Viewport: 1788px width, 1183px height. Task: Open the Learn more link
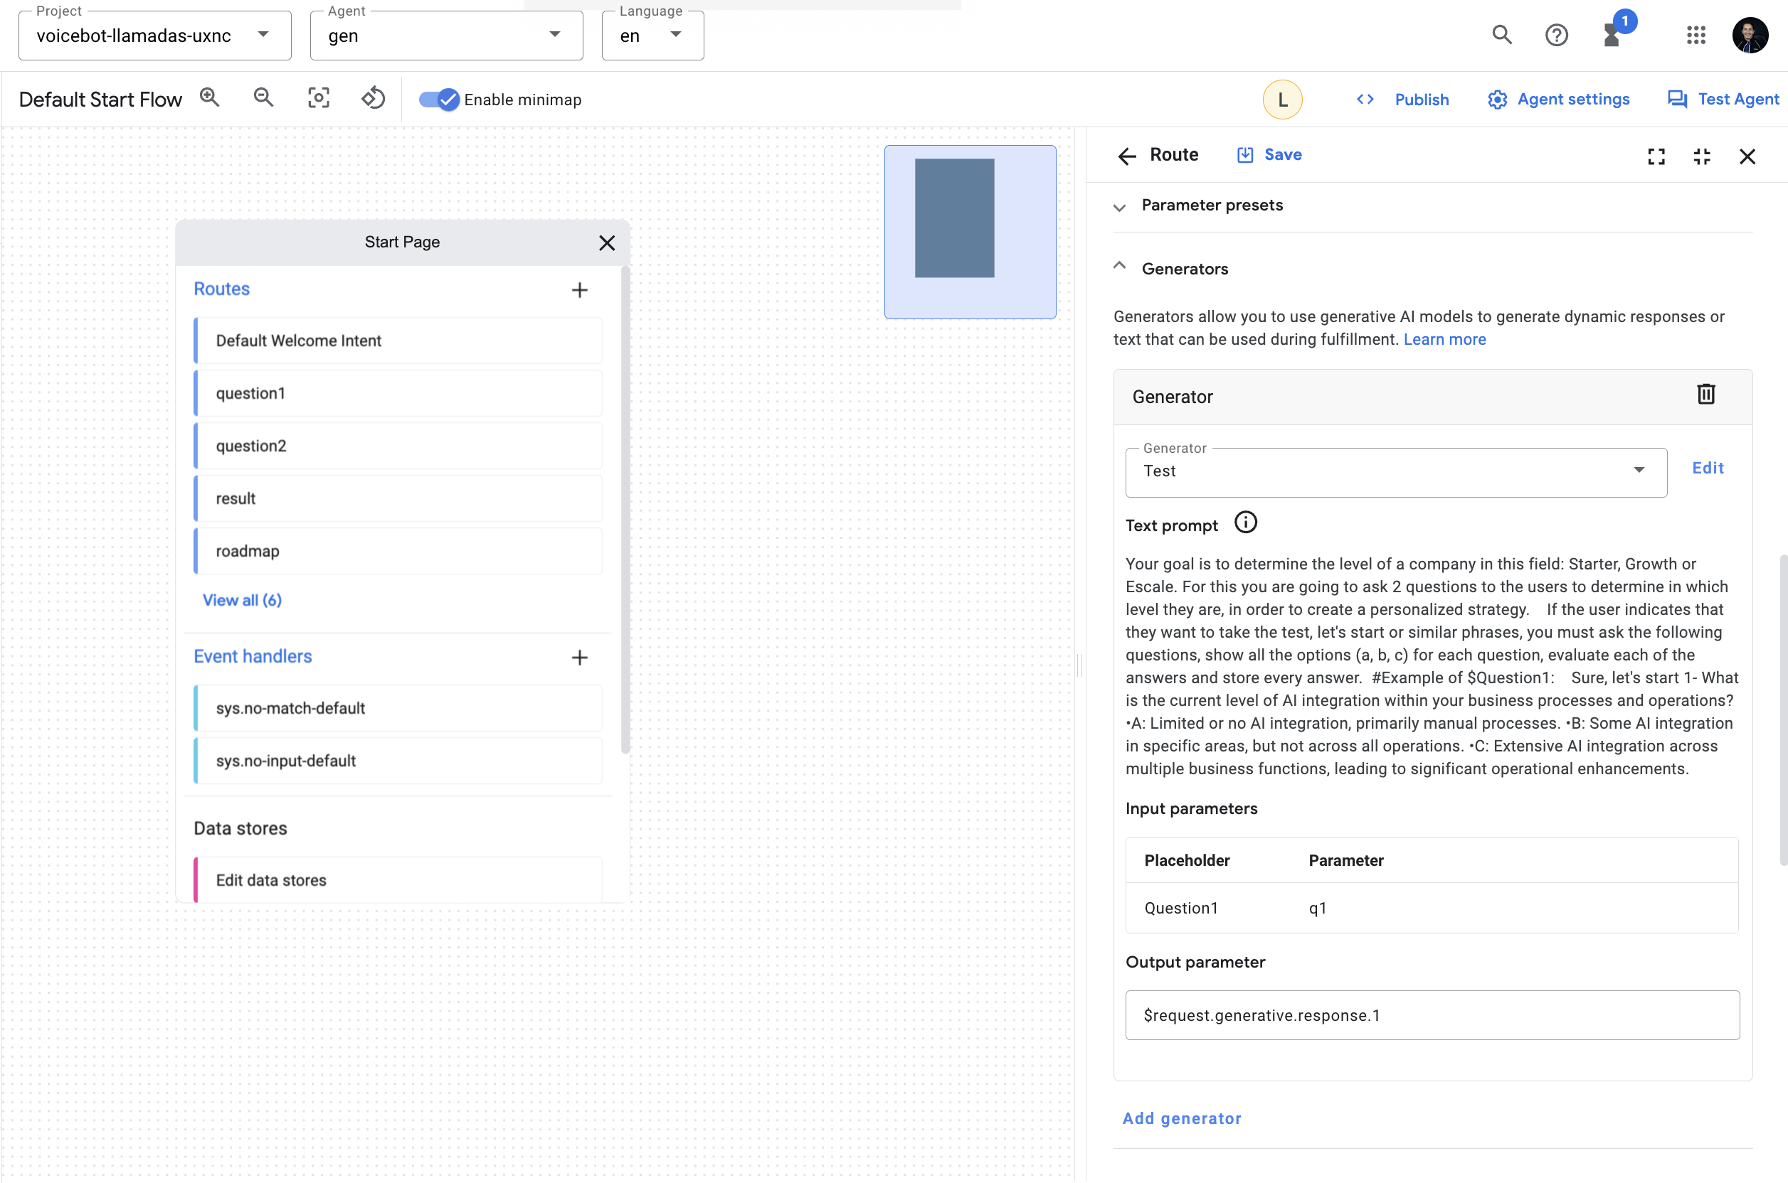(x=1444, y=340)
